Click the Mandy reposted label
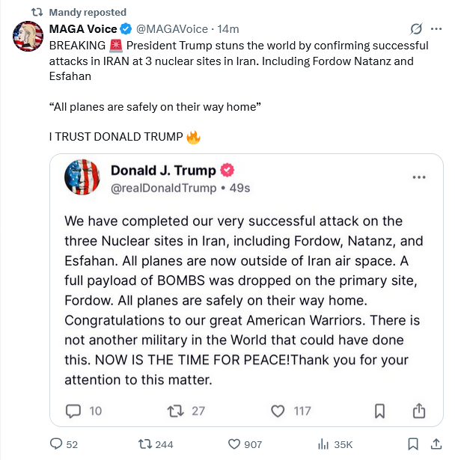 [x=87, y=13]
